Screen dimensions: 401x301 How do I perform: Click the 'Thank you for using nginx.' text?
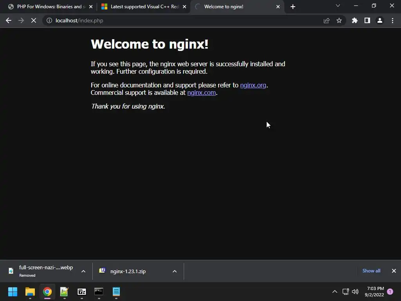pyautogui.click(x=128, y=106)
